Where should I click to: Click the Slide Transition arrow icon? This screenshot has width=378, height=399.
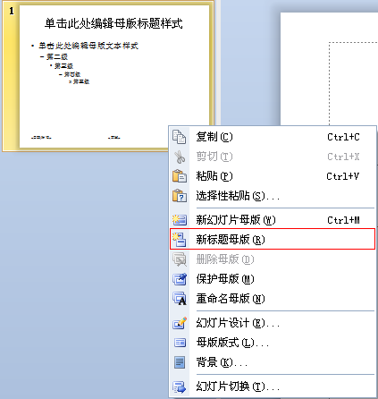point(180,386)
